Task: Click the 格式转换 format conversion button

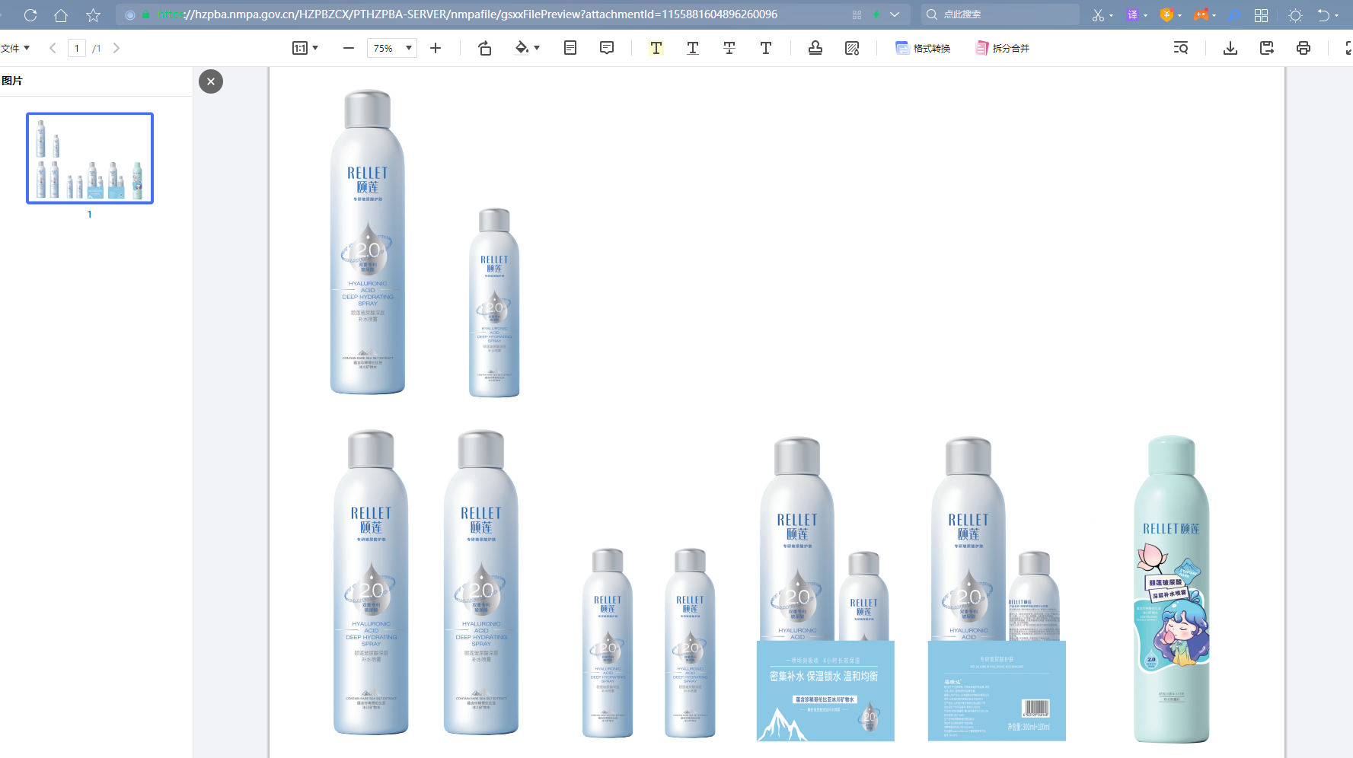Action: [923, 48]
